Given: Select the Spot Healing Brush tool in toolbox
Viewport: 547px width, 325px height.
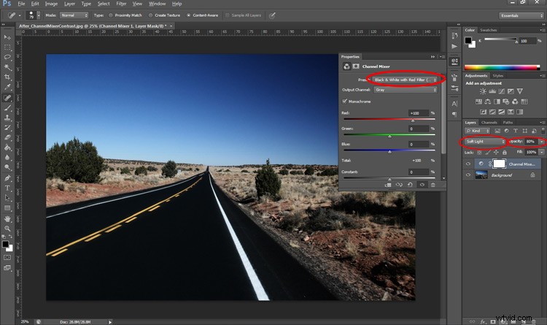Looking at the screenshot, I should [x=7, y=98].
